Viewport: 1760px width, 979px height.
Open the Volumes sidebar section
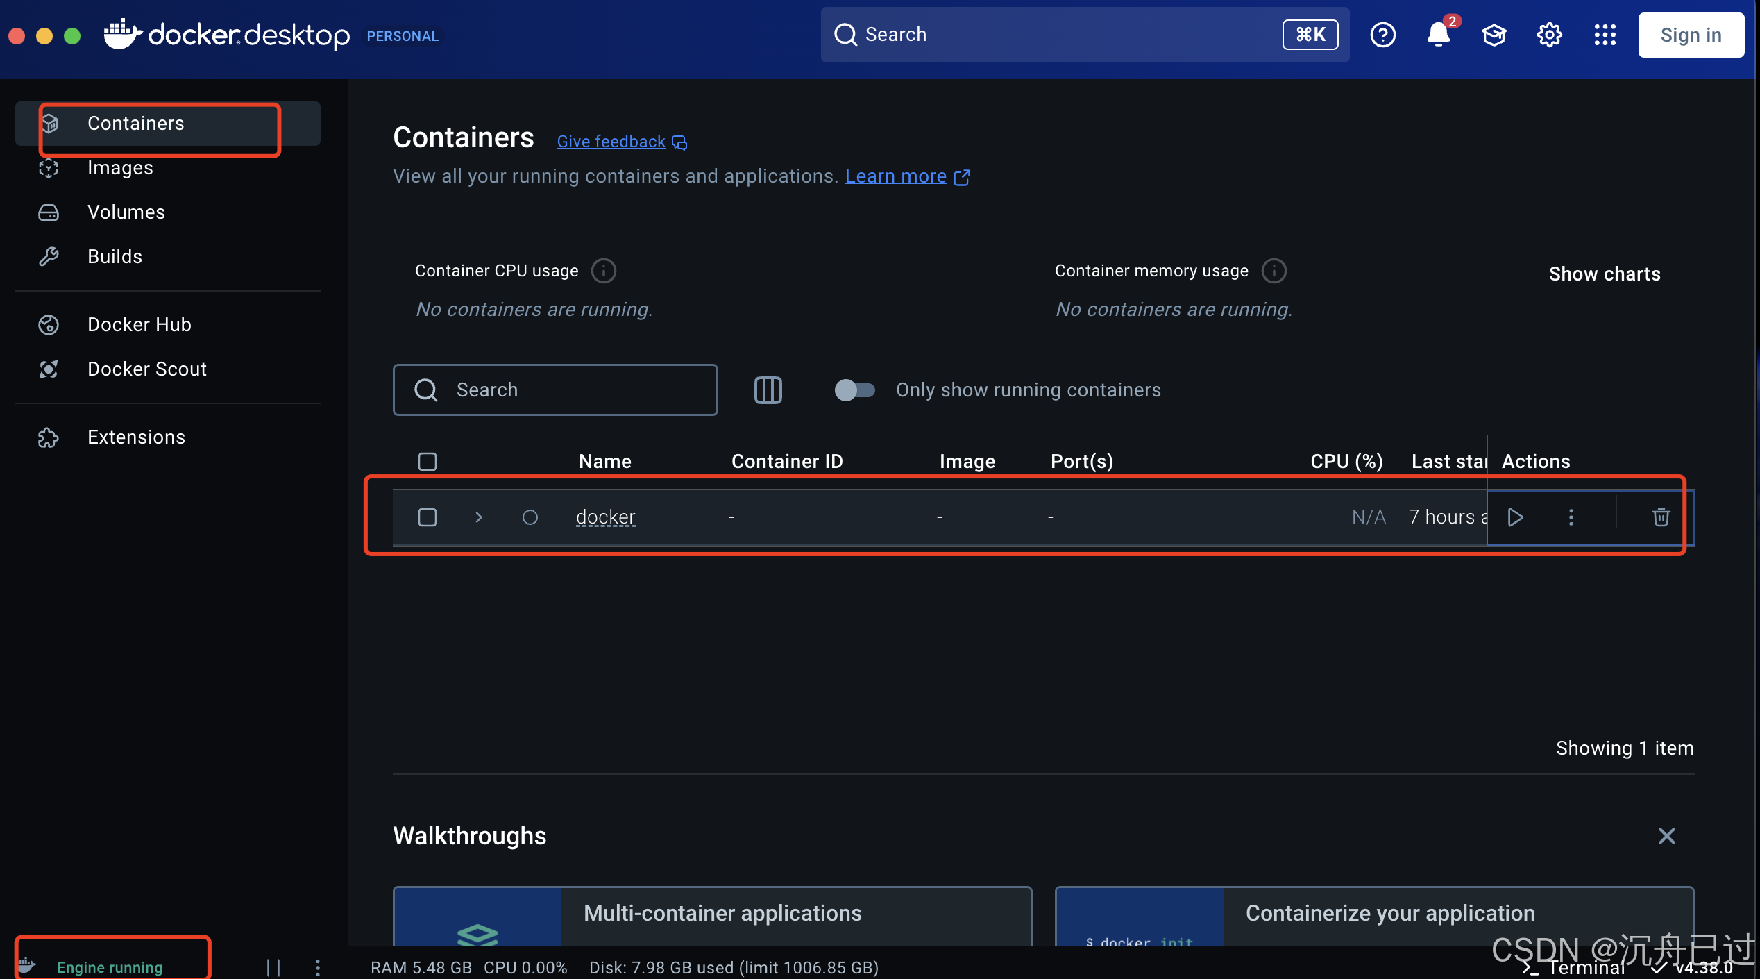coord(168,212)
